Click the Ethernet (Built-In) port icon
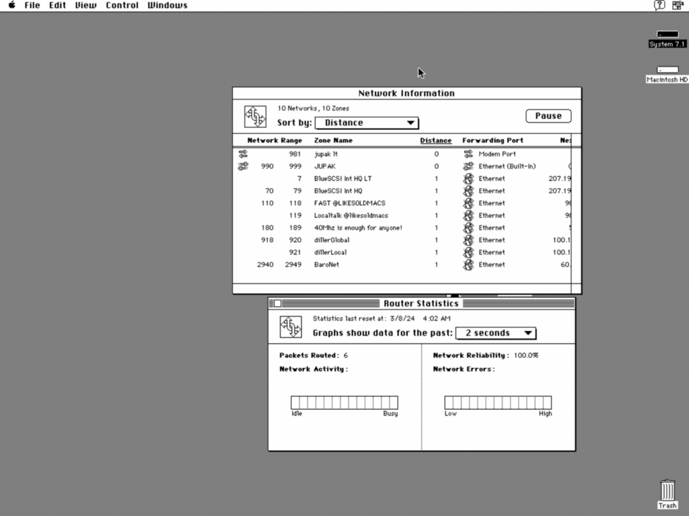Screen dimensions: 689x516 468,166
